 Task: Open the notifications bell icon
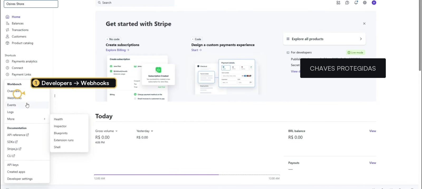coord(356,3)
